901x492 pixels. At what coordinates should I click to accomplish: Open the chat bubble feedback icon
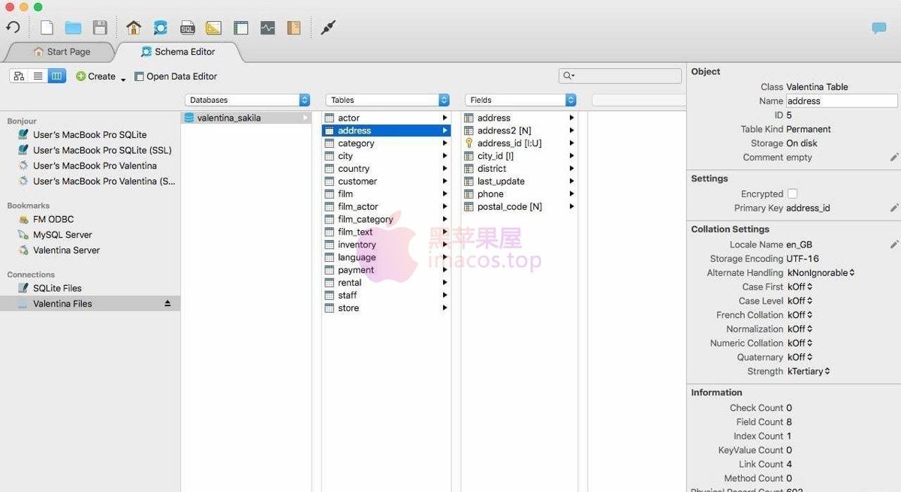879,28
